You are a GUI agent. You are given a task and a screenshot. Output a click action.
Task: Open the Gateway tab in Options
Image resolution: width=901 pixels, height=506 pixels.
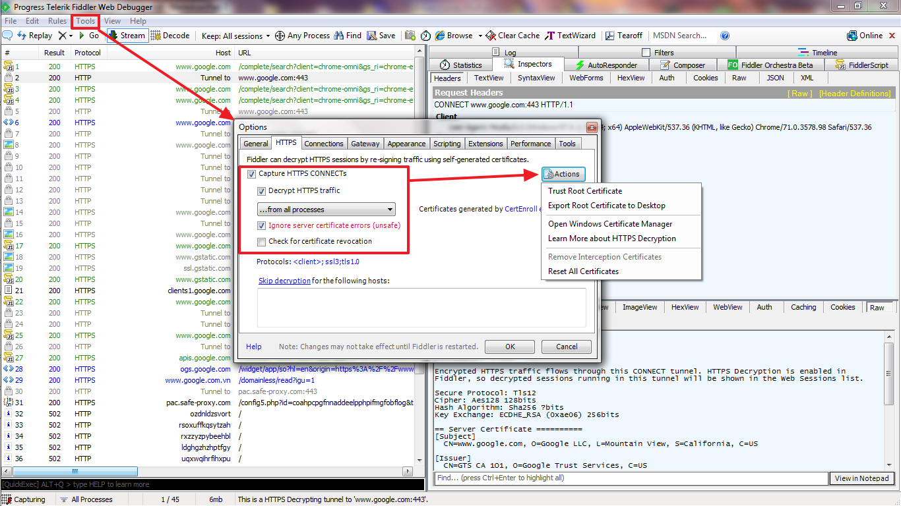point(365,144)
